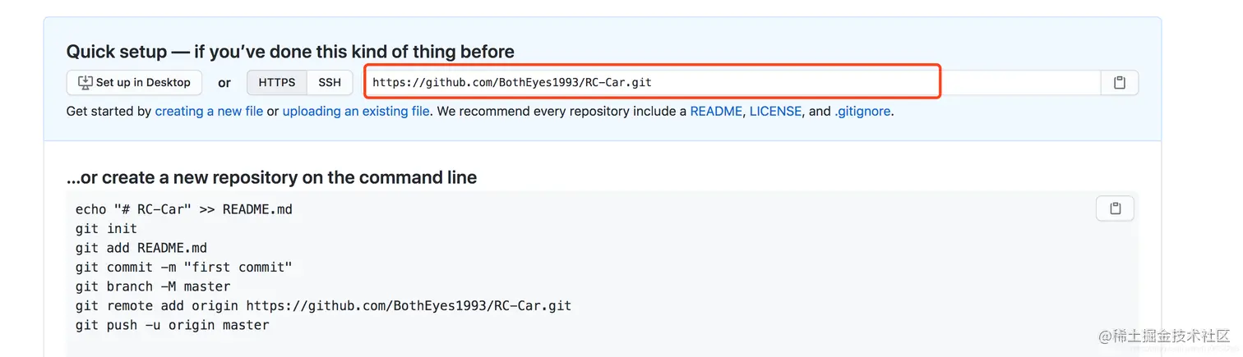Click the git add README.md line
1243x357 pixels.
pyautogui.click(x=141, y=248)
